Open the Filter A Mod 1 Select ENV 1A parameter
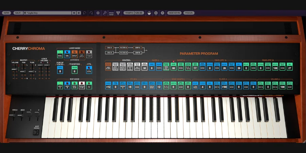306x153 pixels. coord(217,85)
